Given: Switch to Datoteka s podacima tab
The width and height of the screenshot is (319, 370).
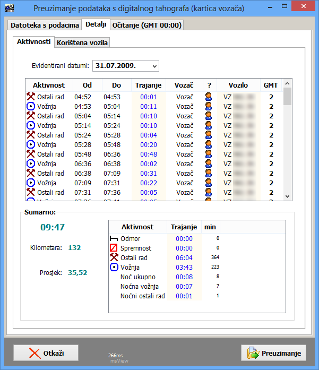Looking at the screenshot, I should click(45, 25).
